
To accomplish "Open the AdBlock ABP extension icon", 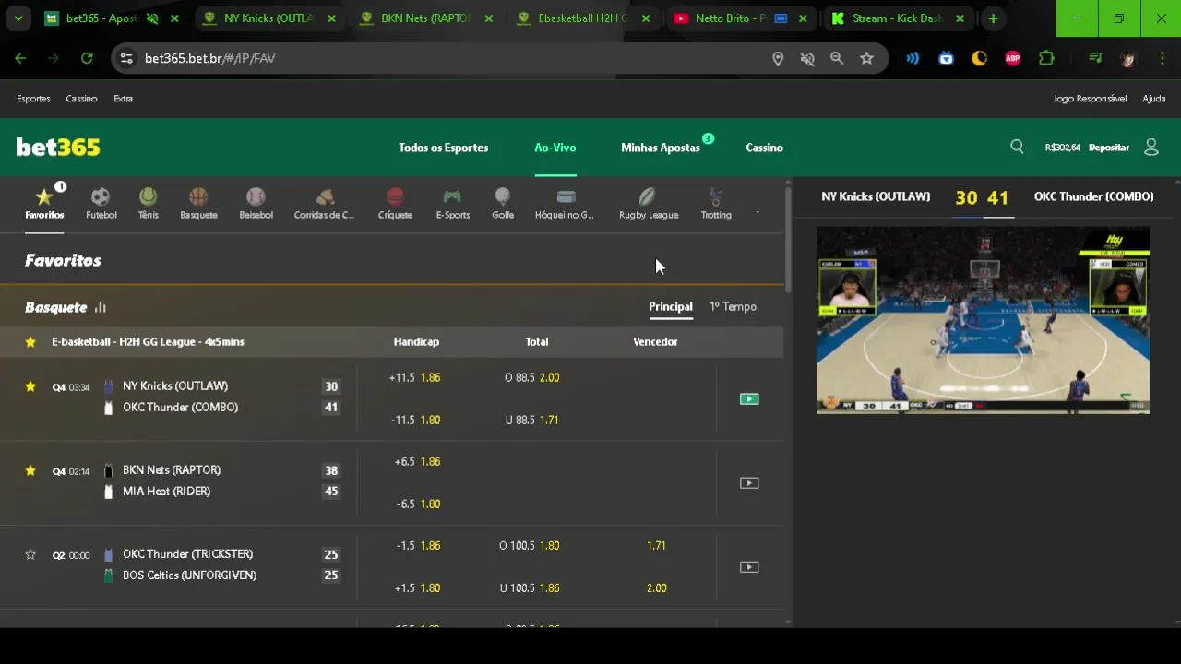I will coord(1013,58).
